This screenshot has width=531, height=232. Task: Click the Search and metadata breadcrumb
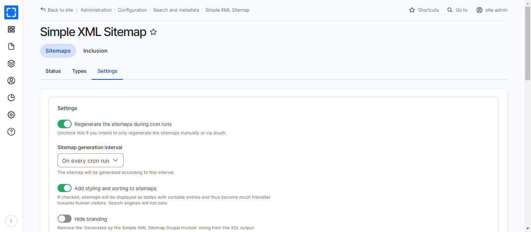tap(176, 10)
